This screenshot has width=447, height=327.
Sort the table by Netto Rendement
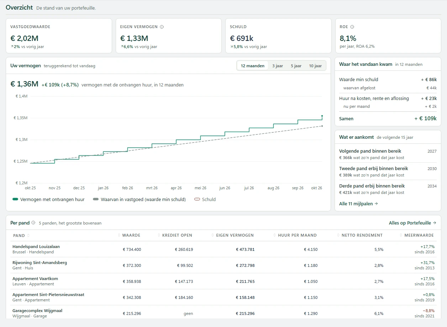coord(360,235)
